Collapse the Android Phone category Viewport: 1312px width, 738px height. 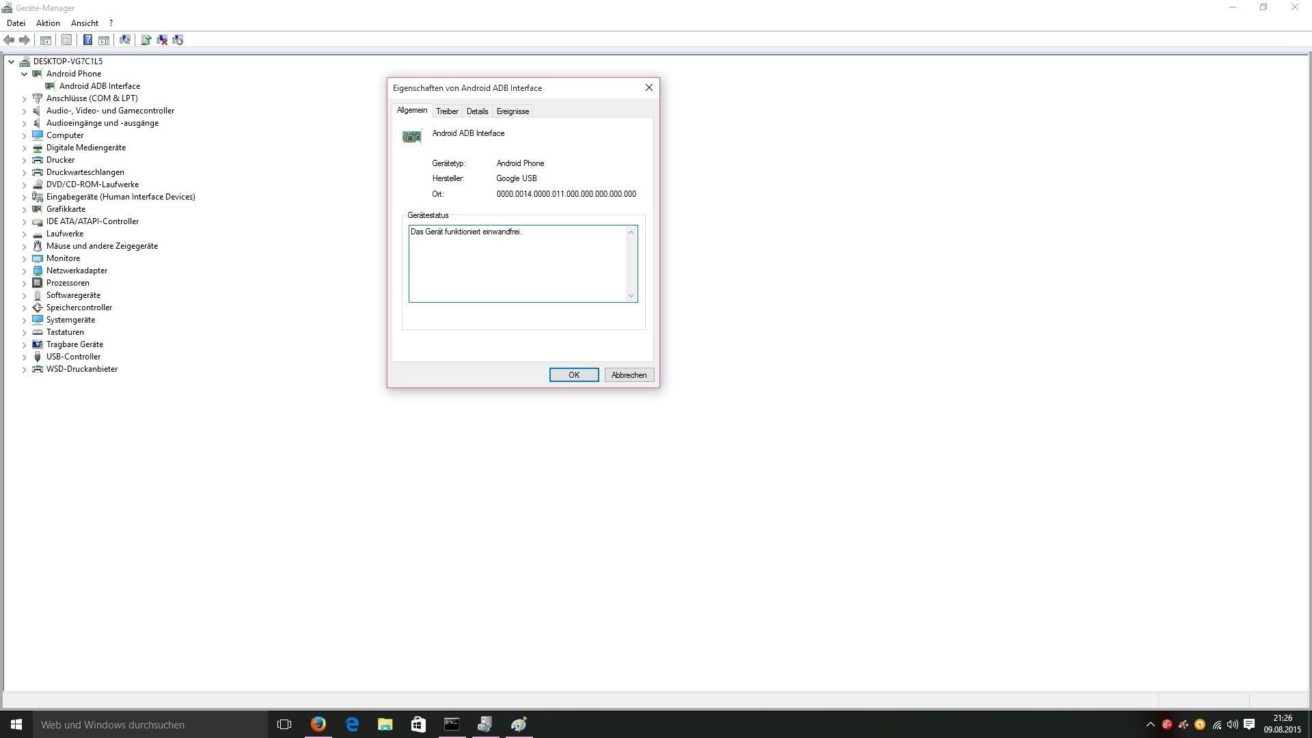[x=24, y=74]
